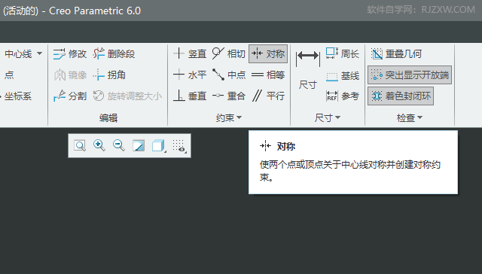
Task: Apply the 垂直 (Perpendicular) constraint
Action: 189,96
